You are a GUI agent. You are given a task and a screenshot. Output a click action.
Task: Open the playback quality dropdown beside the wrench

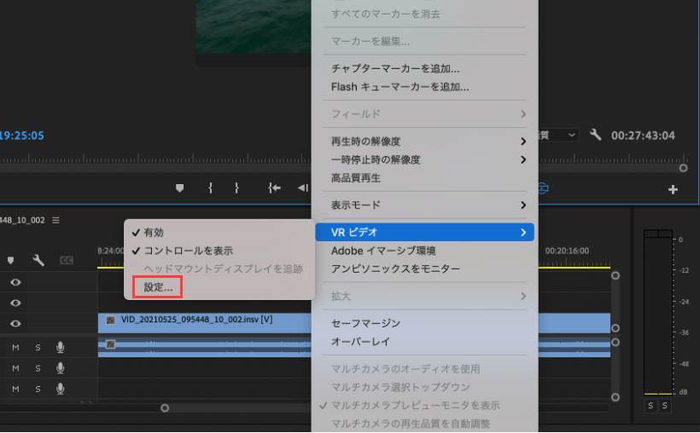(558, 136)
